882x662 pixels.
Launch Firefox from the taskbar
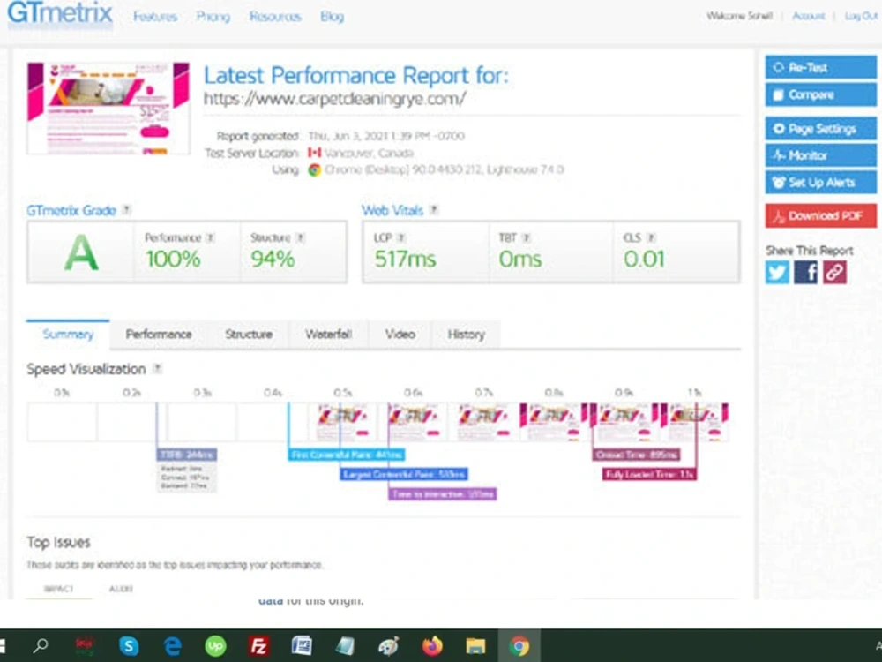[432, 645]
